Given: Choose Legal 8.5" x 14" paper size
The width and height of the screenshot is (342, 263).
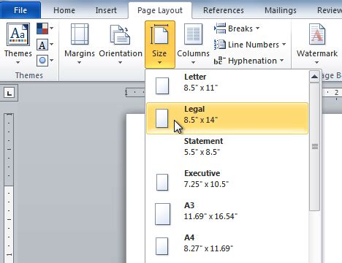Looking at the screenshot, I should [227, 118].
